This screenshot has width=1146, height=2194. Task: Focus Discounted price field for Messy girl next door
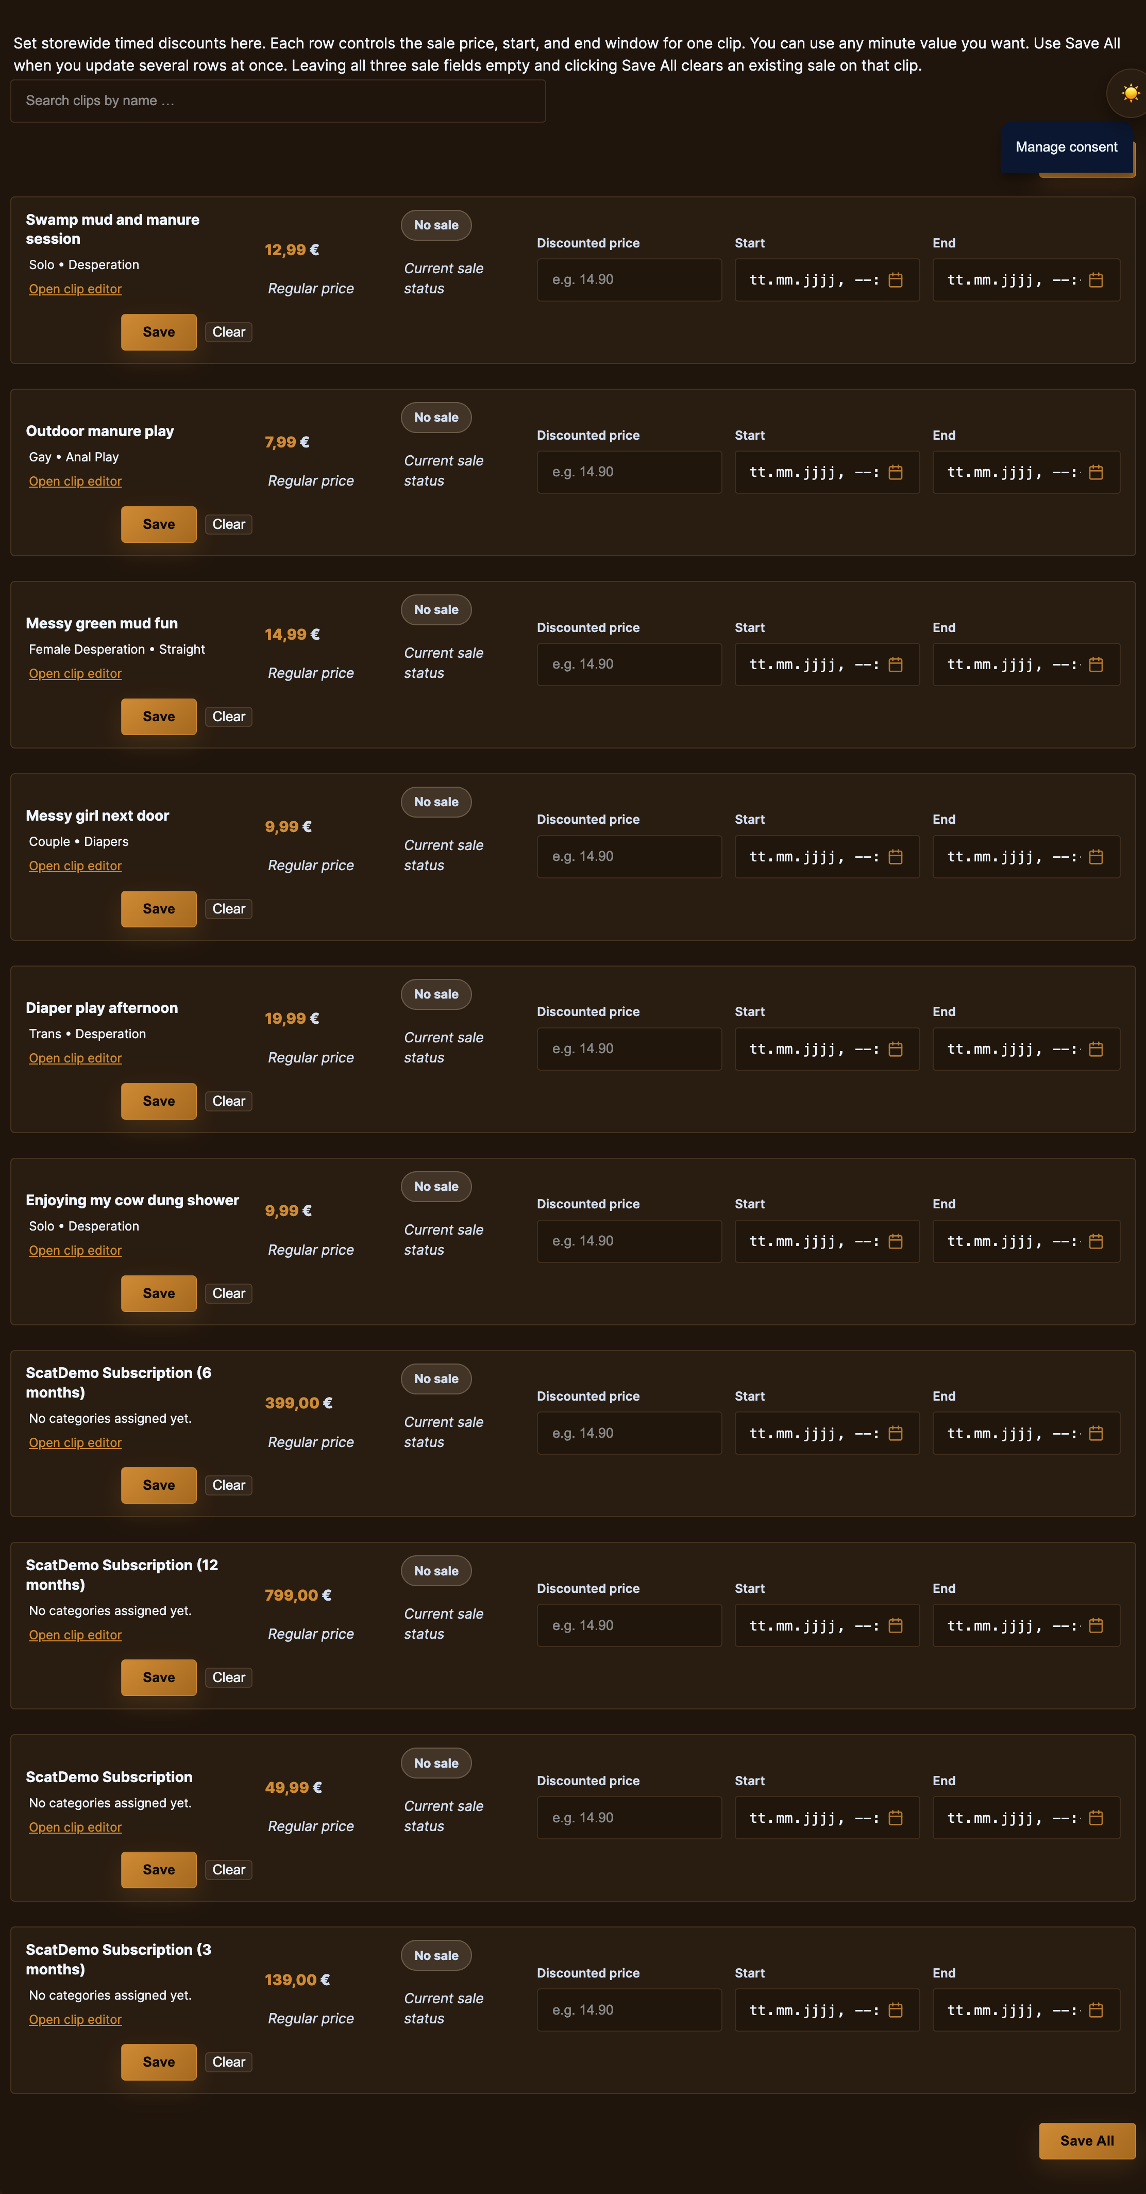click(629, 857)
